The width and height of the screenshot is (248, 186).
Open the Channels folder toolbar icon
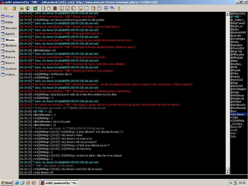coord(22,8)
